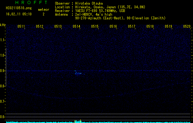Click the Observer line Hirotaka Otsuka
The width and height of the screenshot is (193, 123).
pyautogui.click(x=79, y=3)
